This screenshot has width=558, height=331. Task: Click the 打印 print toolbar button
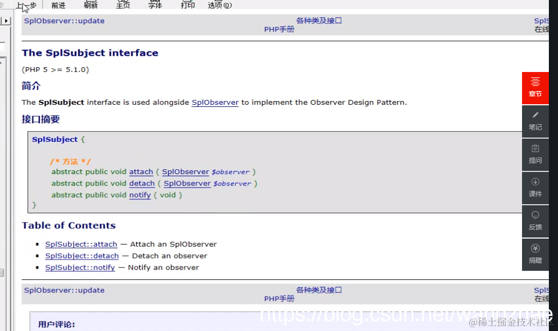click(187, 5)
